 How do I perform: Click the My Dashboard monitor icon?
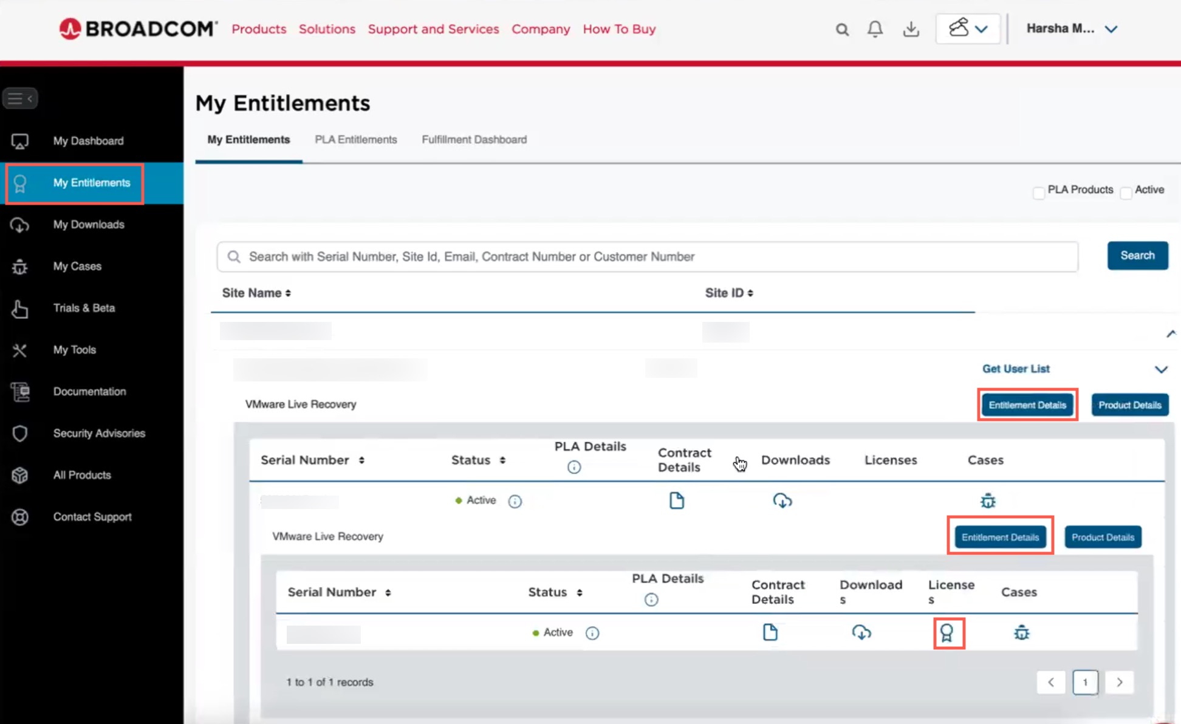[x=20, y=141]
